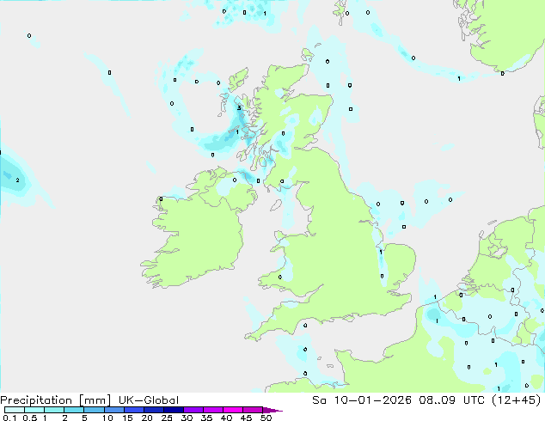Click the legend tick label 50
545x421 pixels.
point(266,418)
